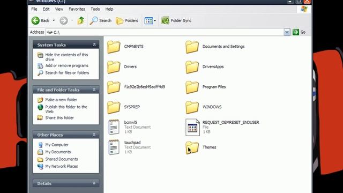Go up one folder level
Image resolution: width=343 pixels, height=193 pixels.
click(x=81, y=20)
